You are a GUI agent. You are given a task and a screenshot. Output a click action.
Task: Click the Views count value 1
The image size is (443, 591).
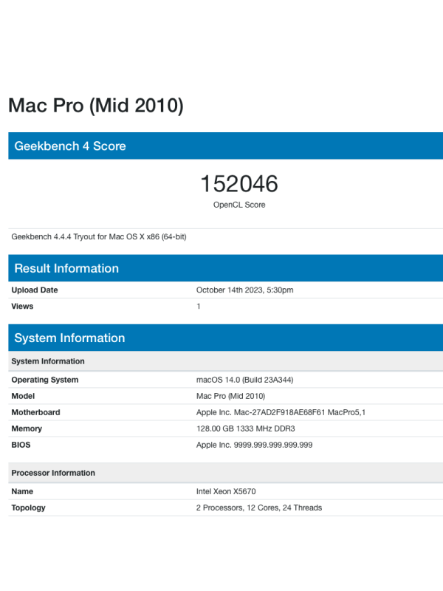coord(198,306)
